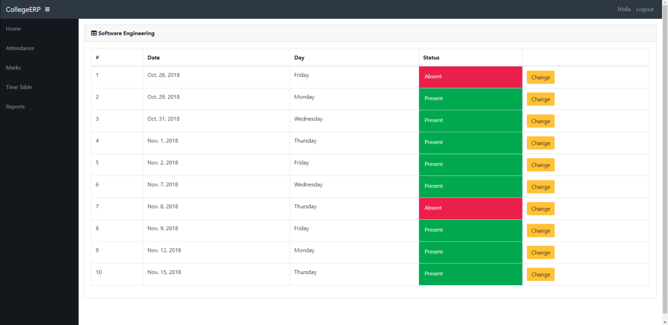Change status for Nov. 2, 2018
This screenshot has width=668, height=325.
click(541, 165)
